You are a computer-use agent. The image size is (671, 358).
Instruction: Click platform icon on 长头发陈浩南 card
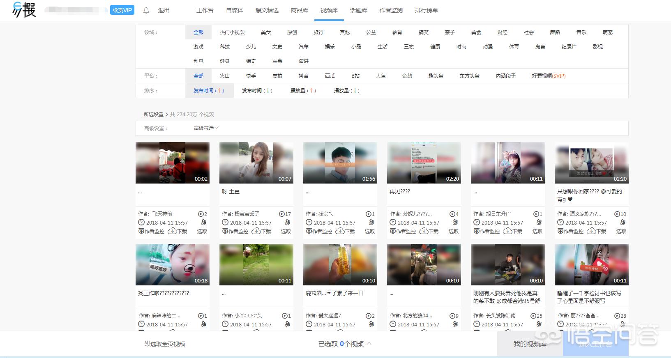point(539,324)
